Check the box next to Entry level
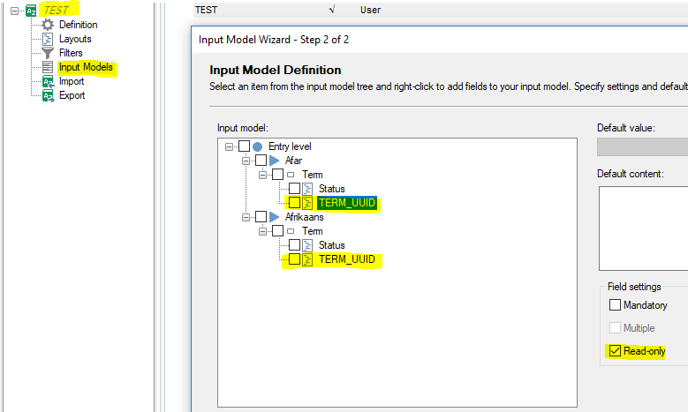Viewport: 688px width, 412px height. (244, 146)
